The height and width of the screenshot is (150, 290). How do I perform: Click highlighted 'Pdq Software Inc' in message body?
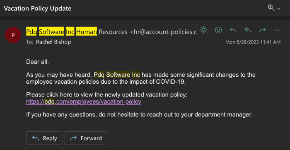tap(117, 75)
